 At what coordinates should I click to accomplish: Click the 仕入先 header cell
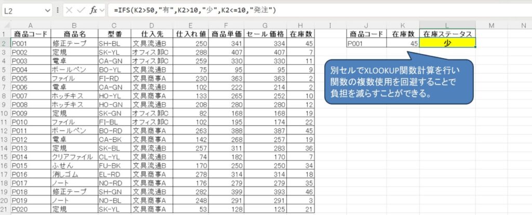(152, 34)
